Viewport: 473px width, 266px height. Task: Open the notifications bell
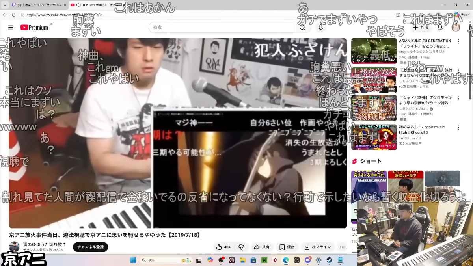tap(440, 27)
